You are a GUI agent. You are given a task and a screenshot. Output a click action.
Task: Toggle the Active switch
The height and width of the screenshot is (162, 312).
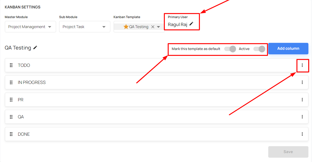(x=259, y=49)
